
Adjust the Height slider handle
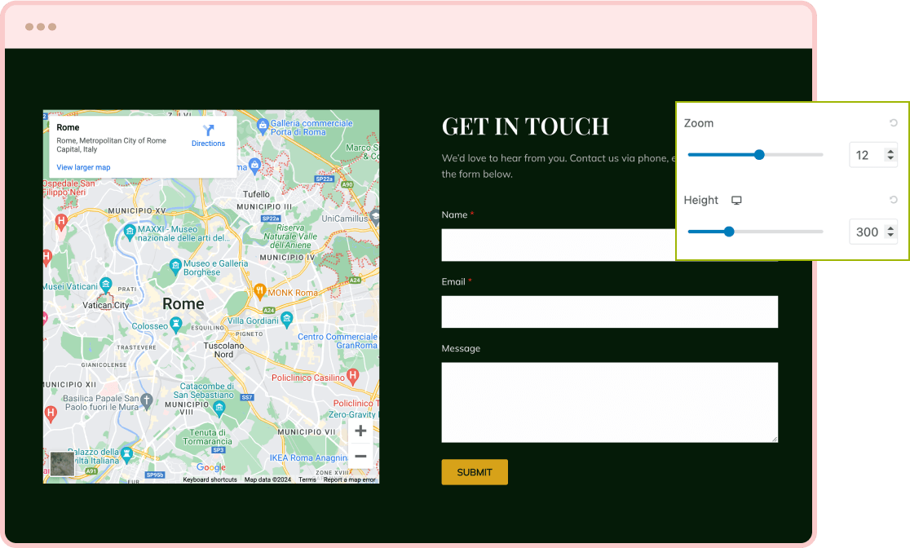tap(729, 232)
